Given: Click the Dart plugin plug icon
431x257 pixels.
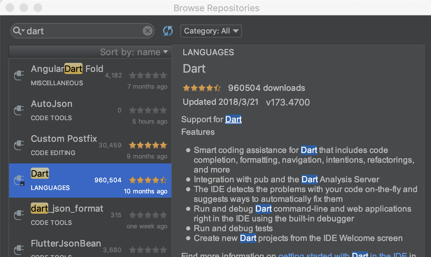Looking at the screenshot, I should coord(19,180).
